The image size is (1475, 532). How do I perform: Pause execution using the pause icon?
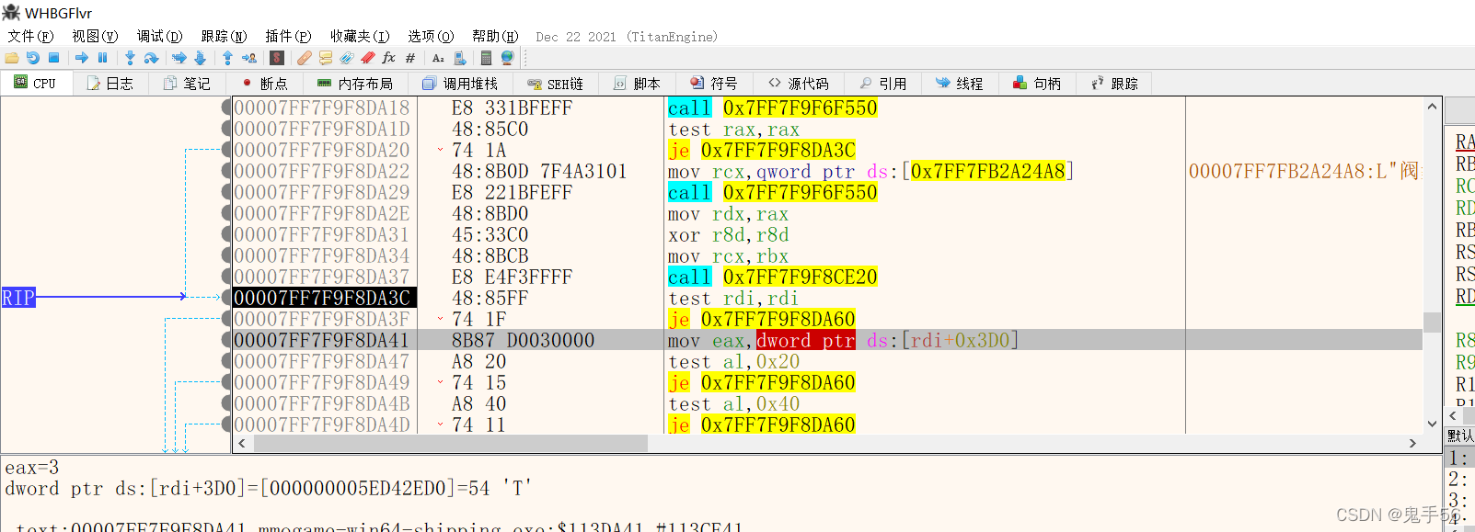pos(103,58)
